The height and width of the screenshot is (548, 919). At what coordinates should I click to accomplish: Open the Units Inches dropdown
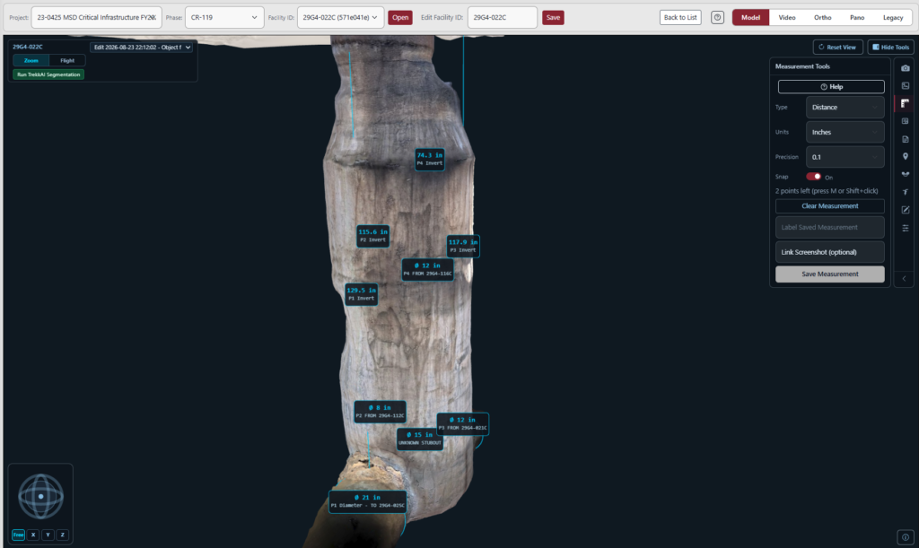[845, 133]
